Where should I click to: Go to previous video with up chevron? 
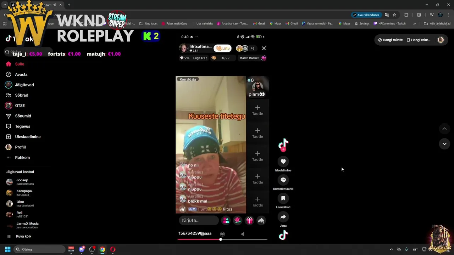pyautogui.click(x=444, y=129)
